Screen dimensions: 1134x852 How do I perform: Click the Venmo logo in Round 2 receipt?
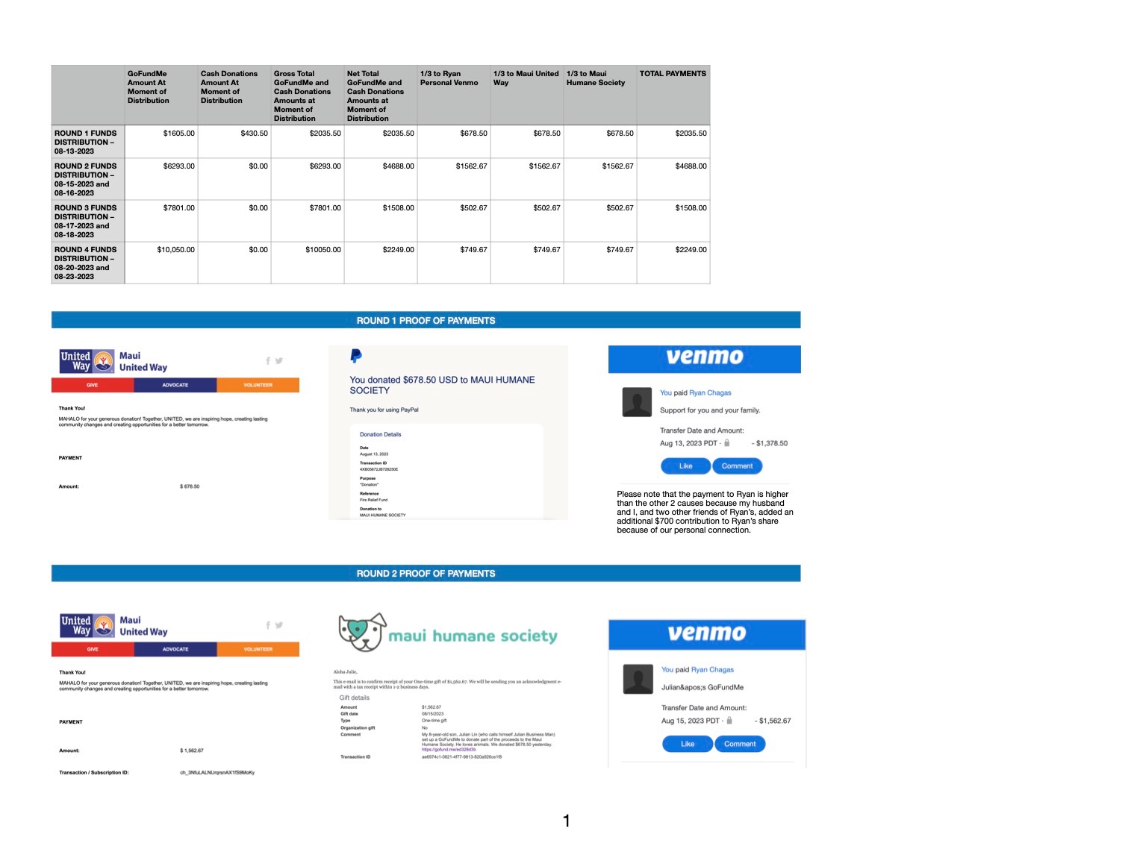pos(706,633)
